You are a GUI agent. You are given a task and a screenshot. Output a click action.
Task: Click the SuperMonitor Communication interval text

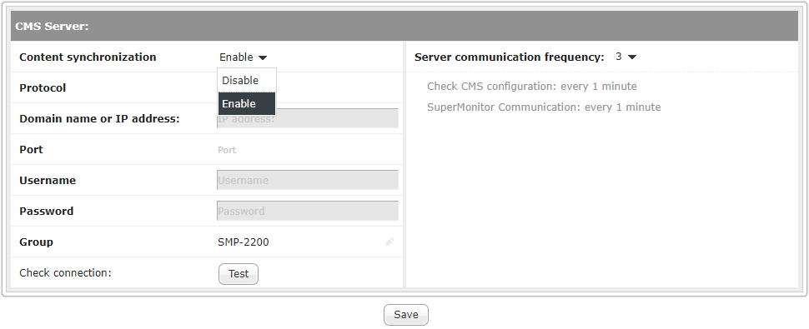point(544,107)
